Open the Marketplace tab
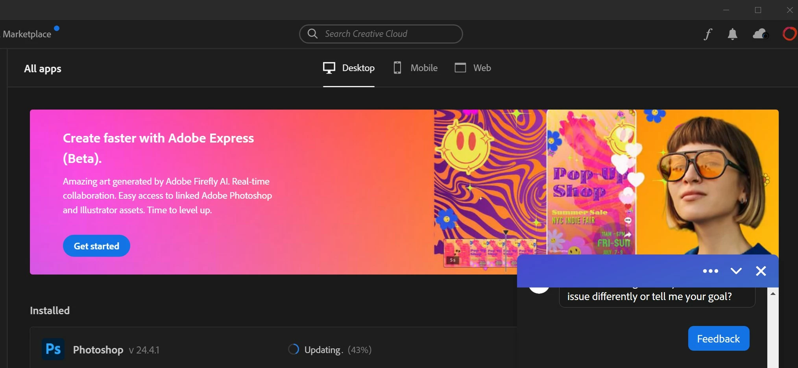Viewport: 798px width, 368px height. (x=27, y=34)
